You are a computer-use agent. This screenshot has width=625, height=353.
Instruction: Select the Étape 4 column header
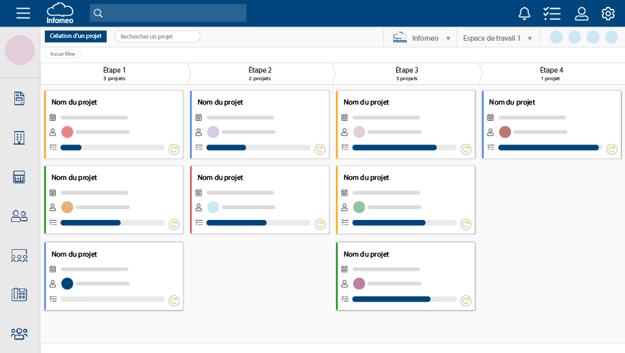pyautogui.click(x=551, y=73)
